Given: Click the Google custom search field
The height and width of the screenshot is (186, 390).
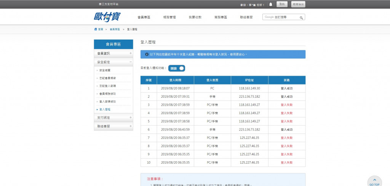Looking at the screenshot, I should coord(281,17).
